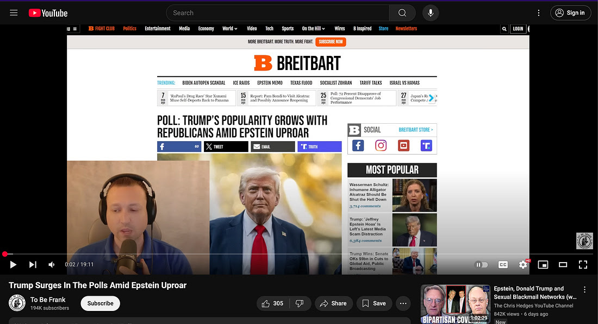This screenshot has height=324, width=598.
Task: Share this video
Action: pyautogui.click(x=334, y=303)
